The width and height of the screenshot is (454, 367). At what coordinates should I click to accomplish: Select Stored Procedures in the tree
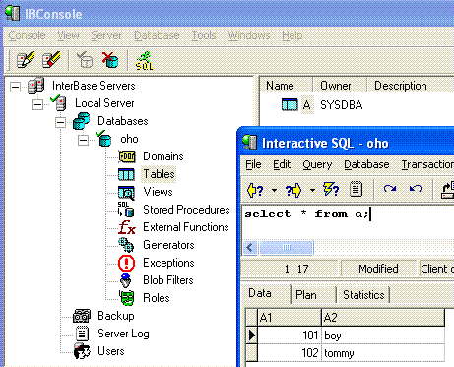186,210
